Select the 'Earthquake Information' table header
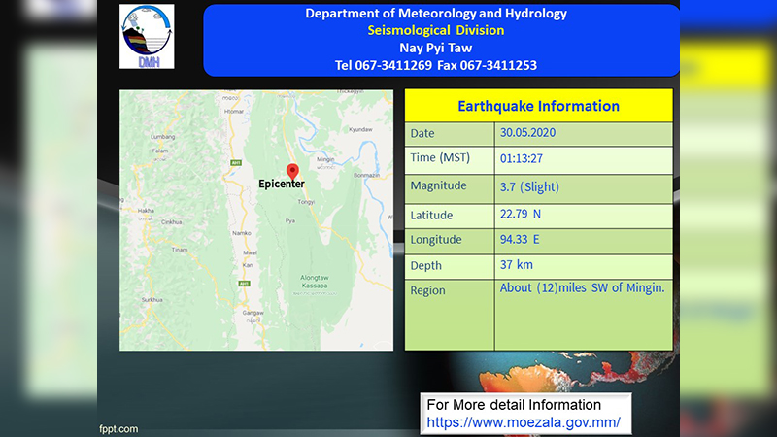Screen dimensions: 777x437 tap(539, 106)
